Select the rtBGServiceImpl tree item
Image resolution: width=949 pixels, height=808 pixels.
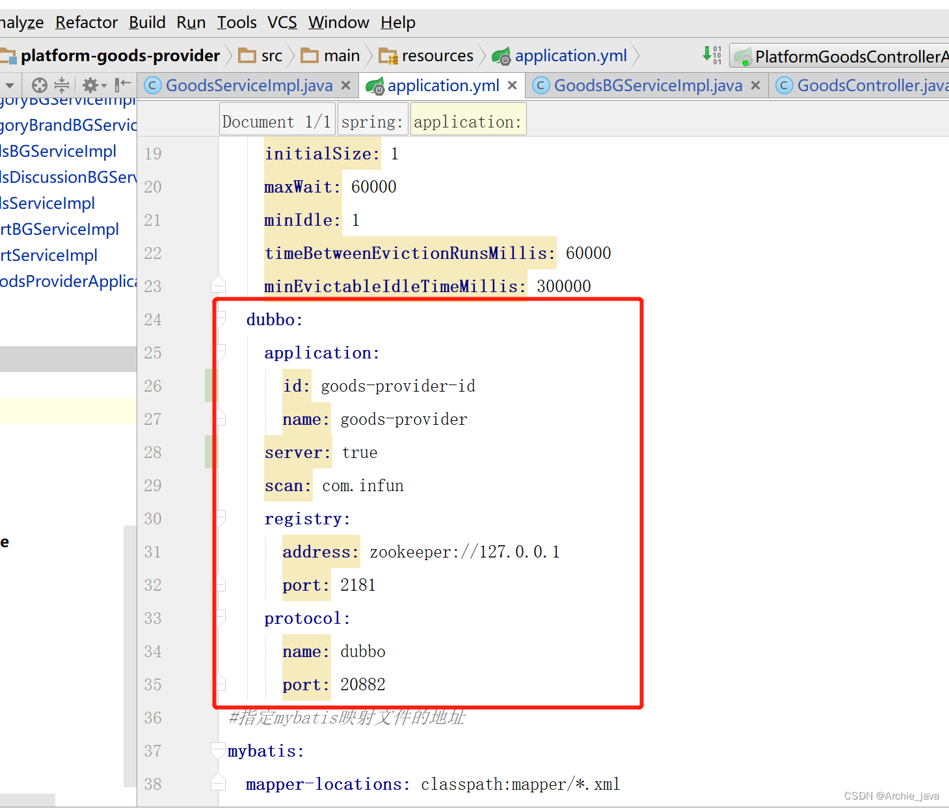coord(60,229)
